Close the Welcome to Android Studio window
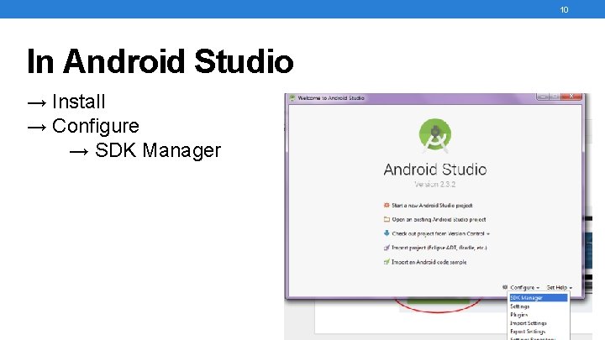Image resolution: width=605 pixels, height=340 pixels. 571,97
